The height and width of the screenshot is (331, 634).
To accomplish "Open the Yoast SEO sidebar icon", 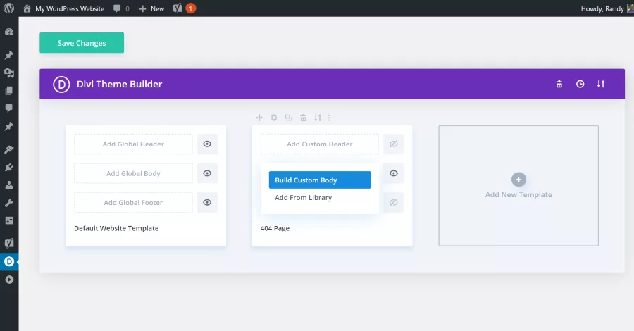I will pos(9,243).
